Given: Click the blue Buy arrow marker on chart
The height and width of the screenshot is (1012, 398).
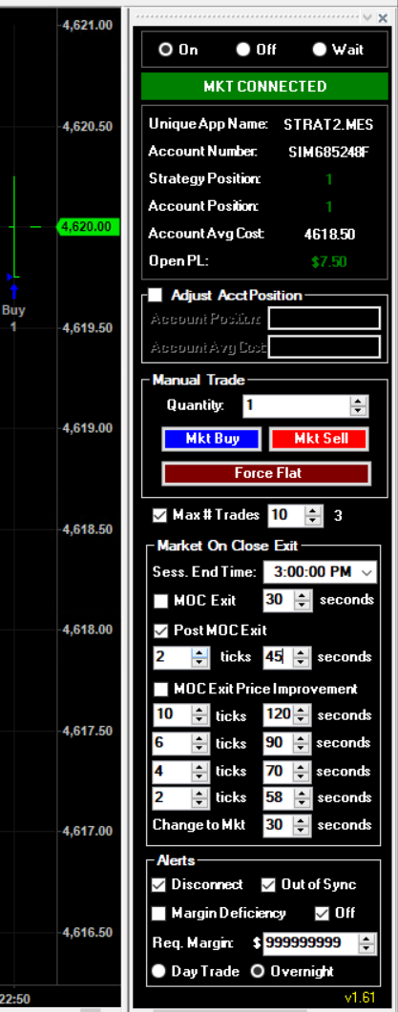Looking at the screenshot, I should [x=13, y=293].
